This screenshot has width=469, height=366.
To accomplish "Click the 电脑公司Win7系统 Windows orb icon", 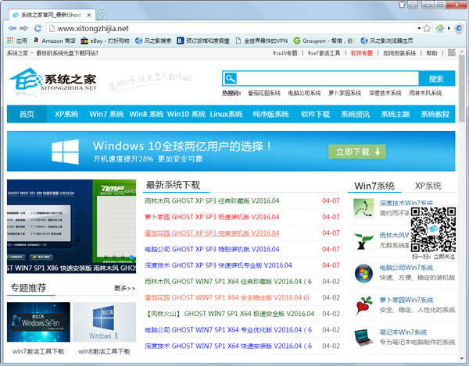I will [x=363, y=273].
